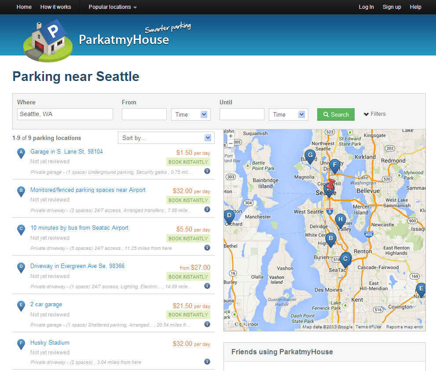436x371 pixels.
Task: Open Monitored/fenced parking spaces near Airport link
Action: 88,190
